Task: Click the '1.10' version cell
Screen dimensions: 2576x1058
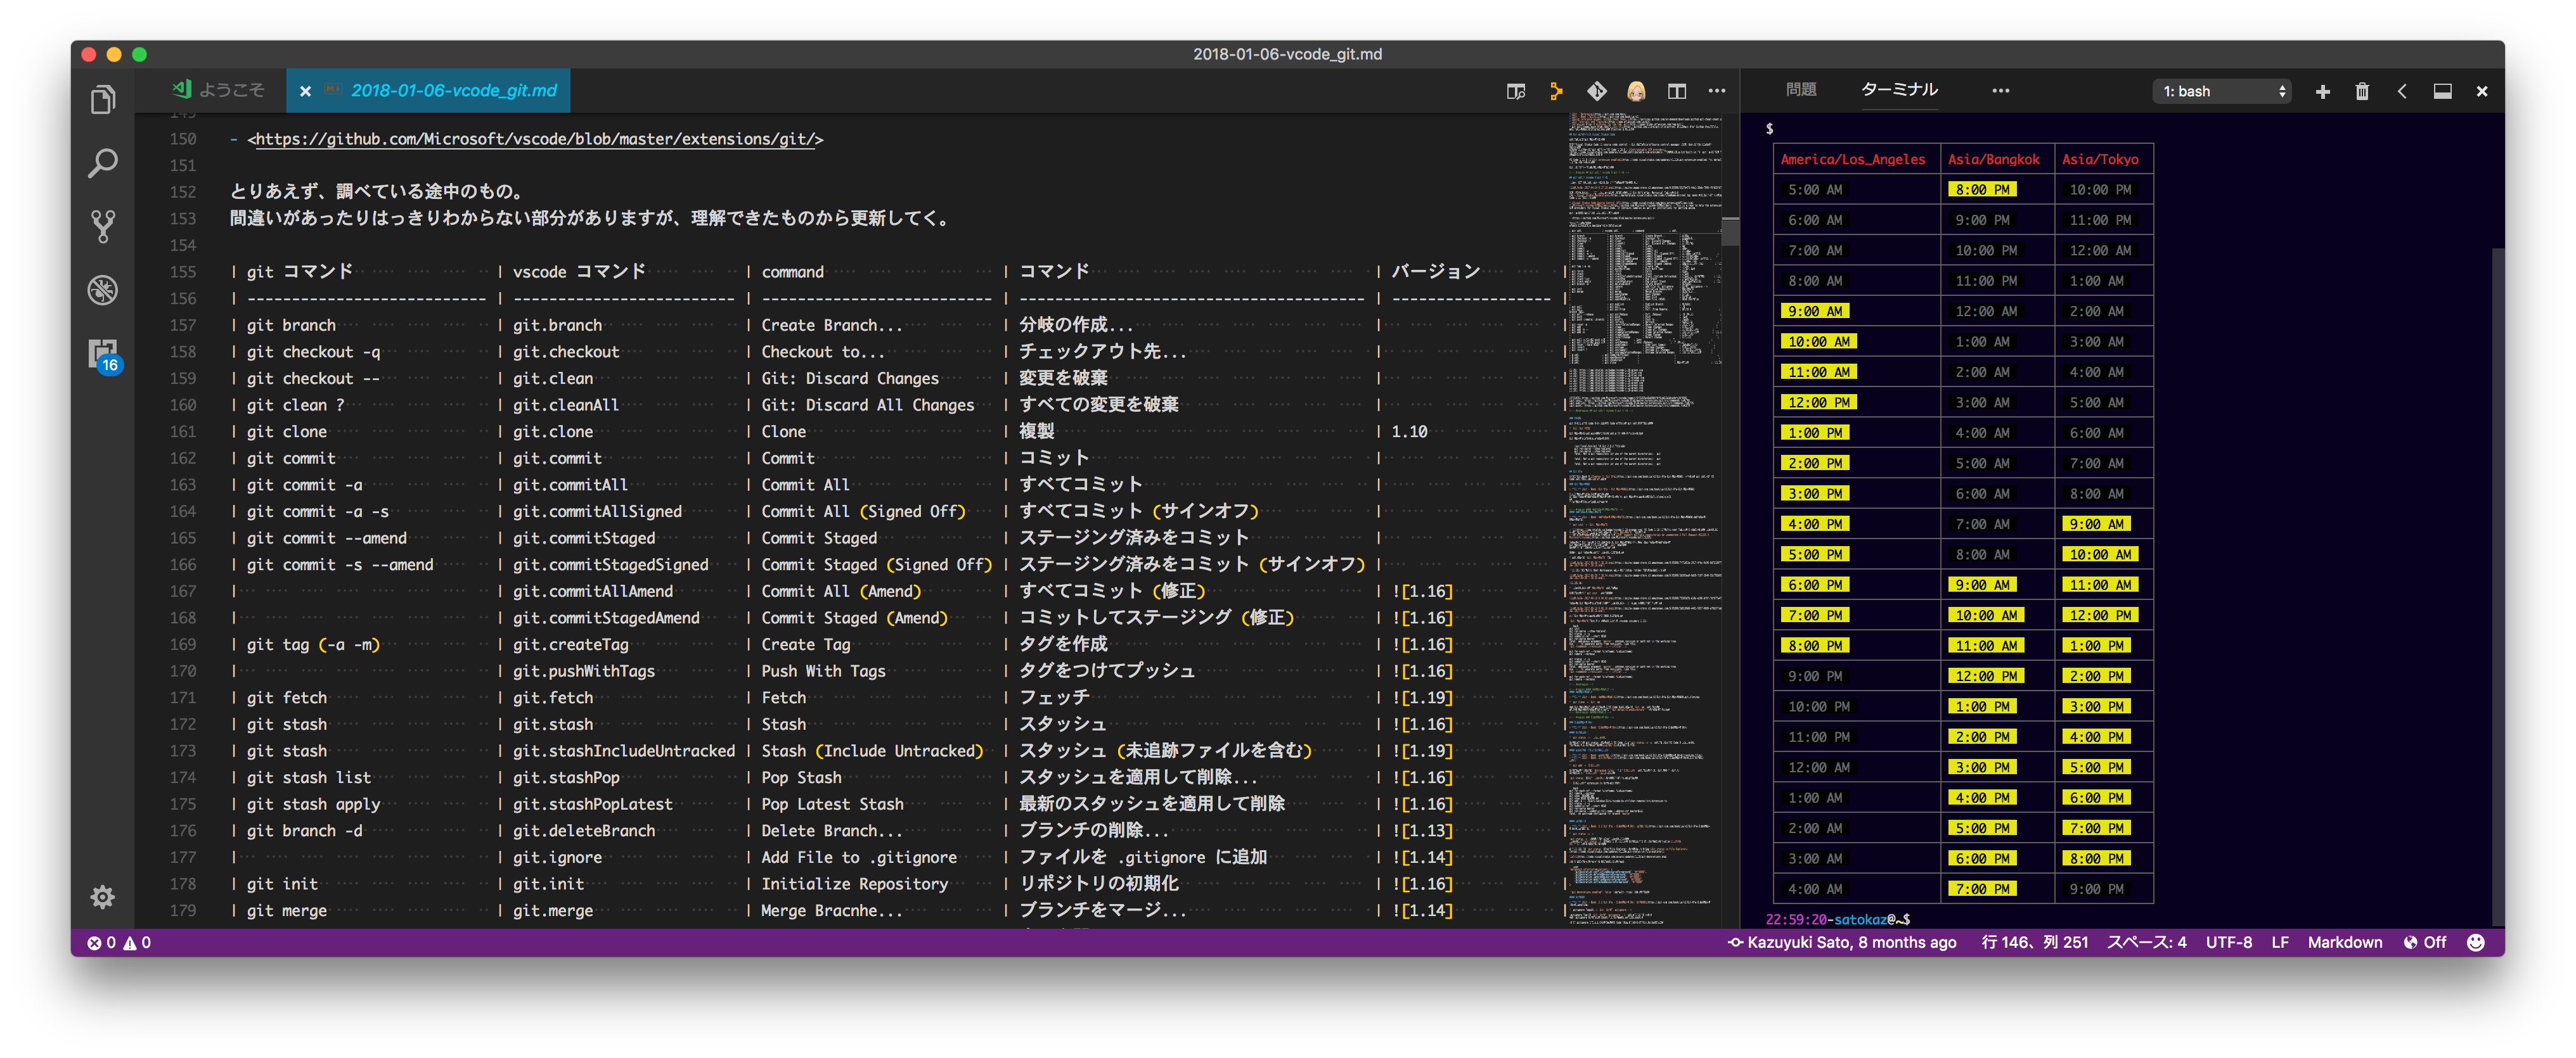Action: point(1409,431)
